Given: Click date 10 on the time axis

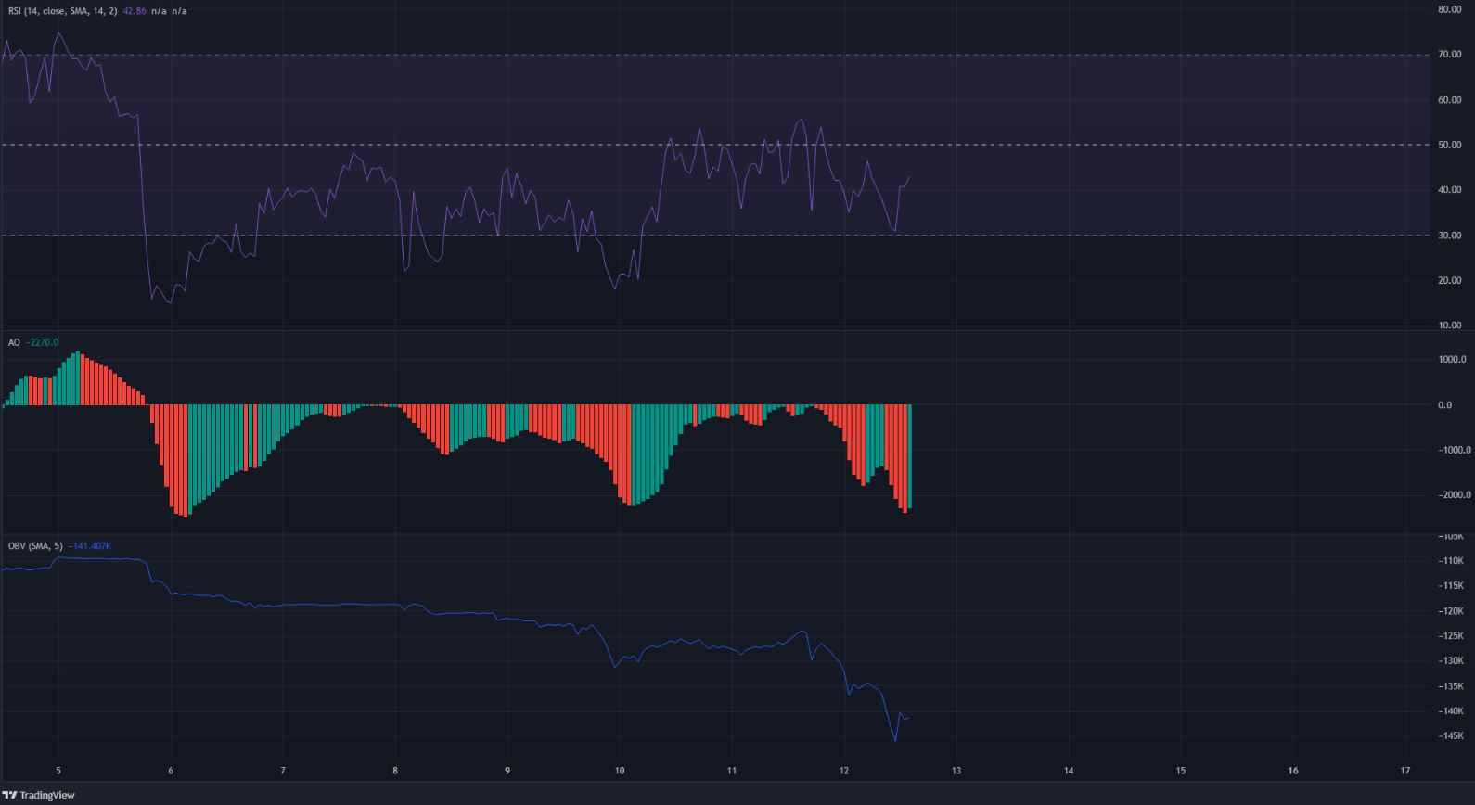Looking at the screenshot, I should click(620, 771).
